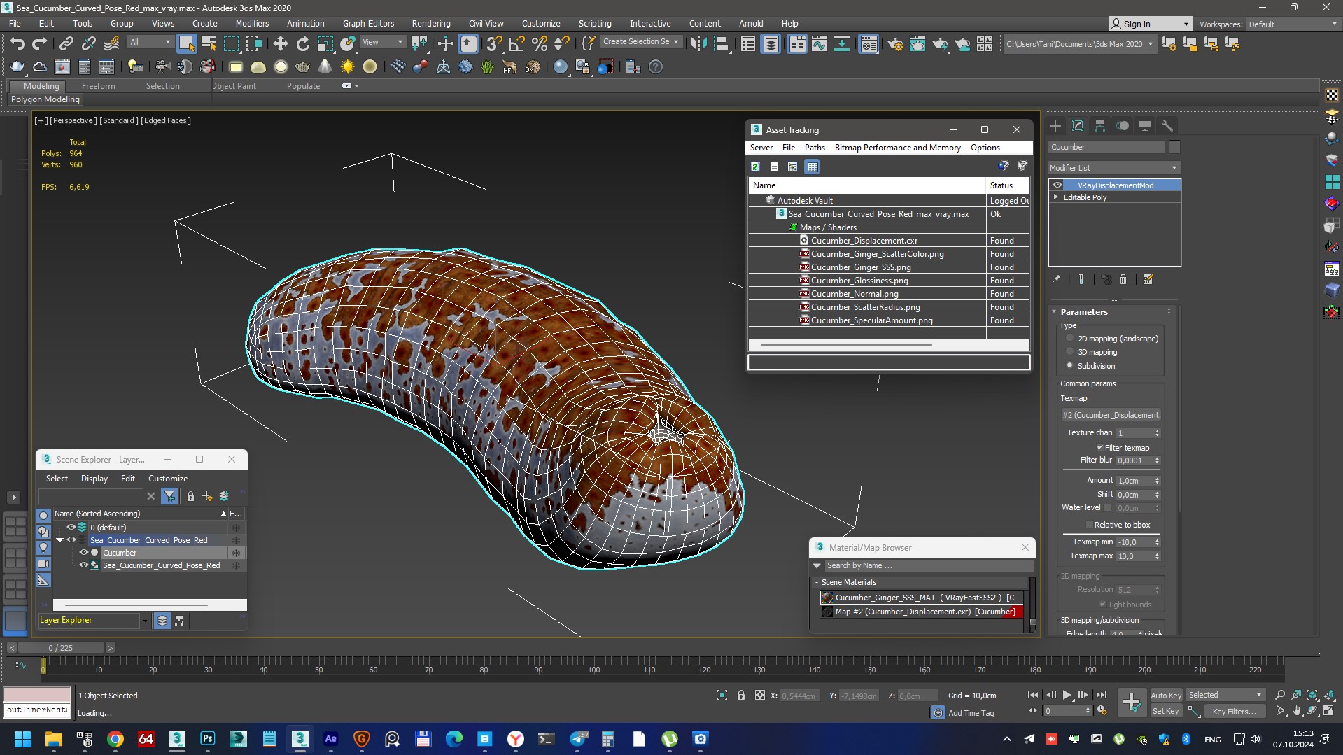Select the Select and Move tool
This screenshot has width=1343, height=755.
(x=280, y=43)
